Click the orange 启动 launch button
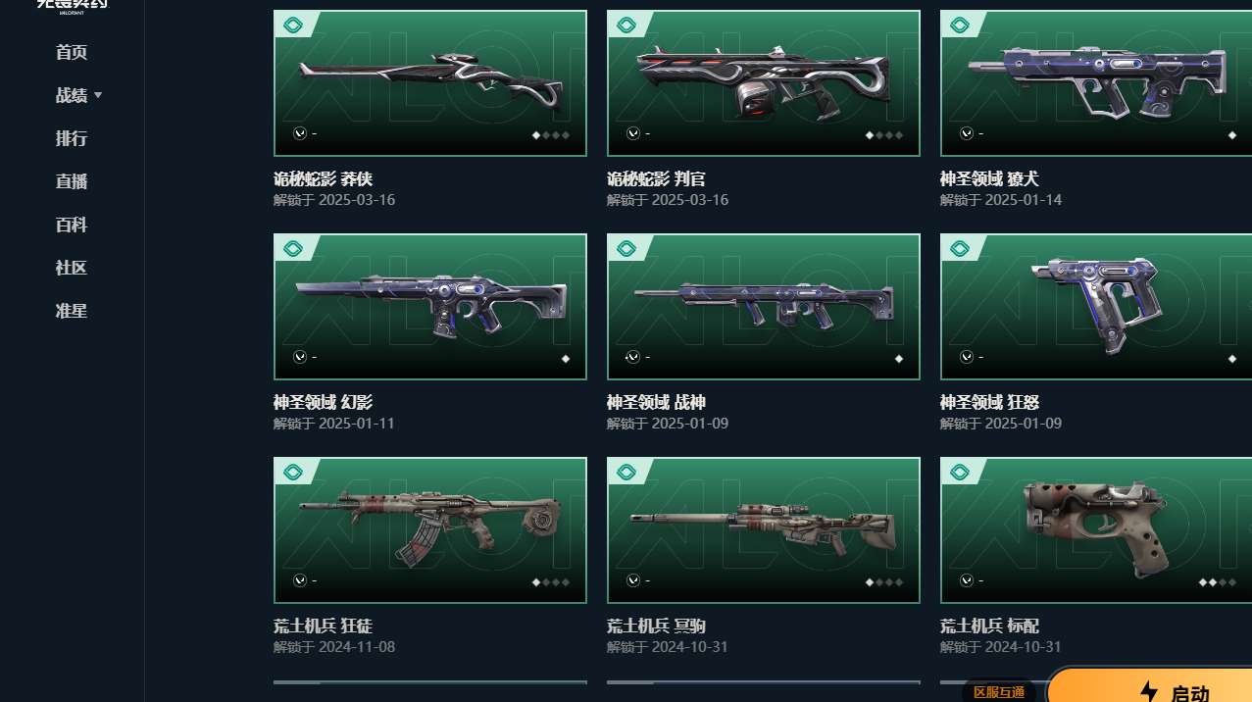Viewport: 1252px width, 702px height. click(x=1150, y=686)
